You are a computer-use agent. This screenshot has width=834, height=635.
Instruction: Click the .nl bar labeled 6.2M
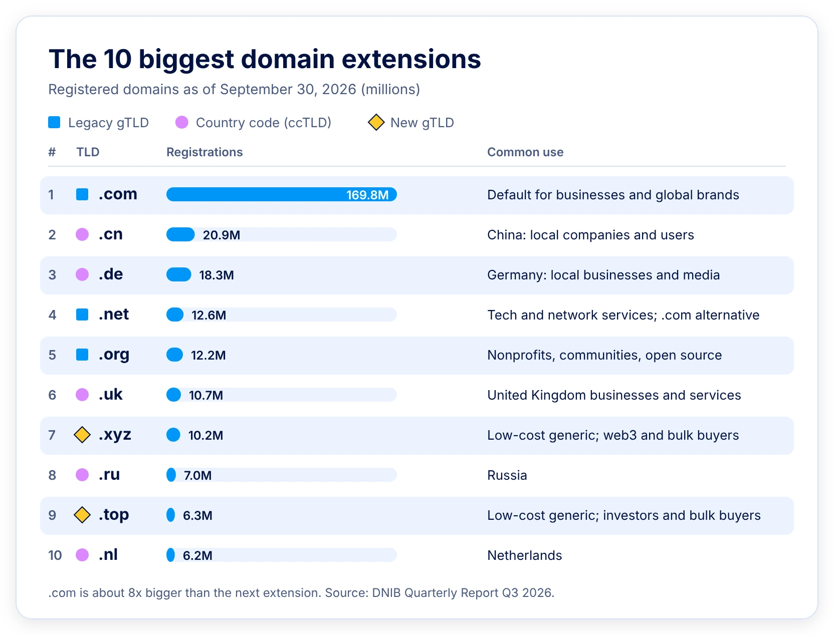170,555
